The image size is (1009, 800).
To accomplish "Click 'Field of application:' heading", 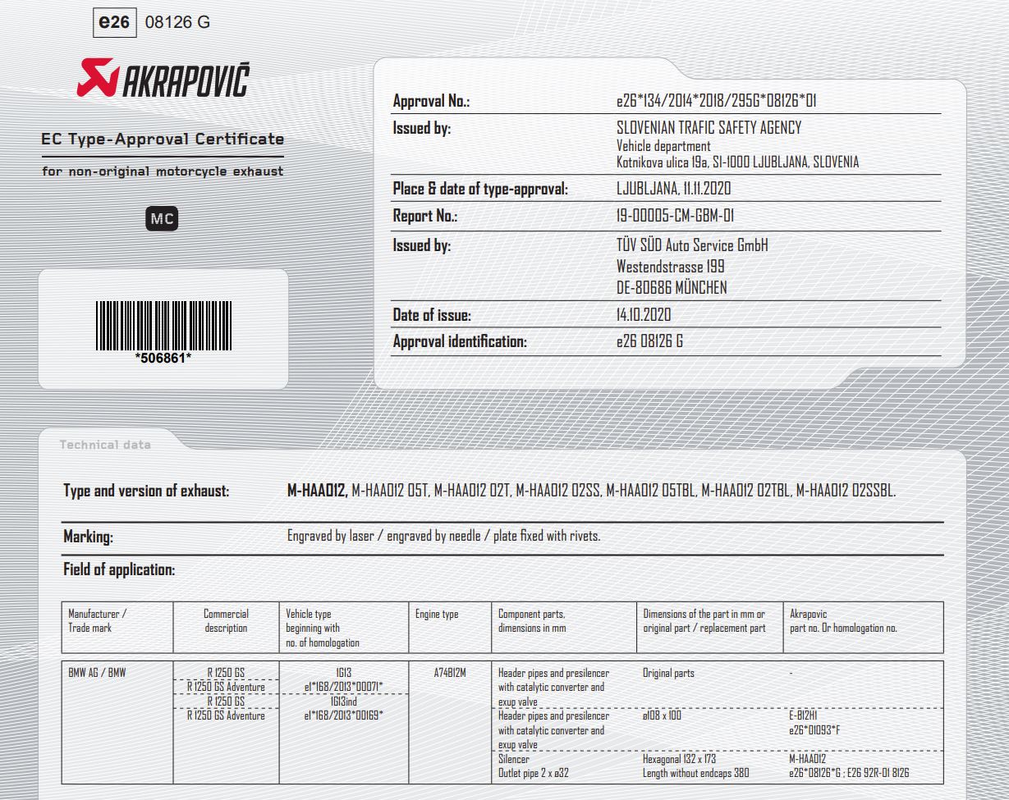I will (x=119, y=569).
